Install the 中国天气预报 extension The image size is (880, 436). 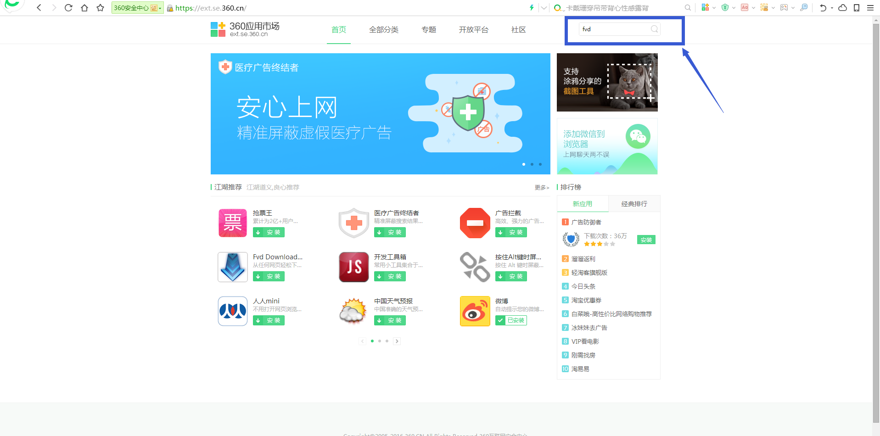click(390, 320)
